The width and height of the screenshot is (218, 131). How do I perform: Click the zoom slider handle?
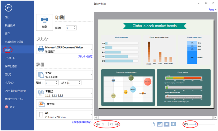196,124
